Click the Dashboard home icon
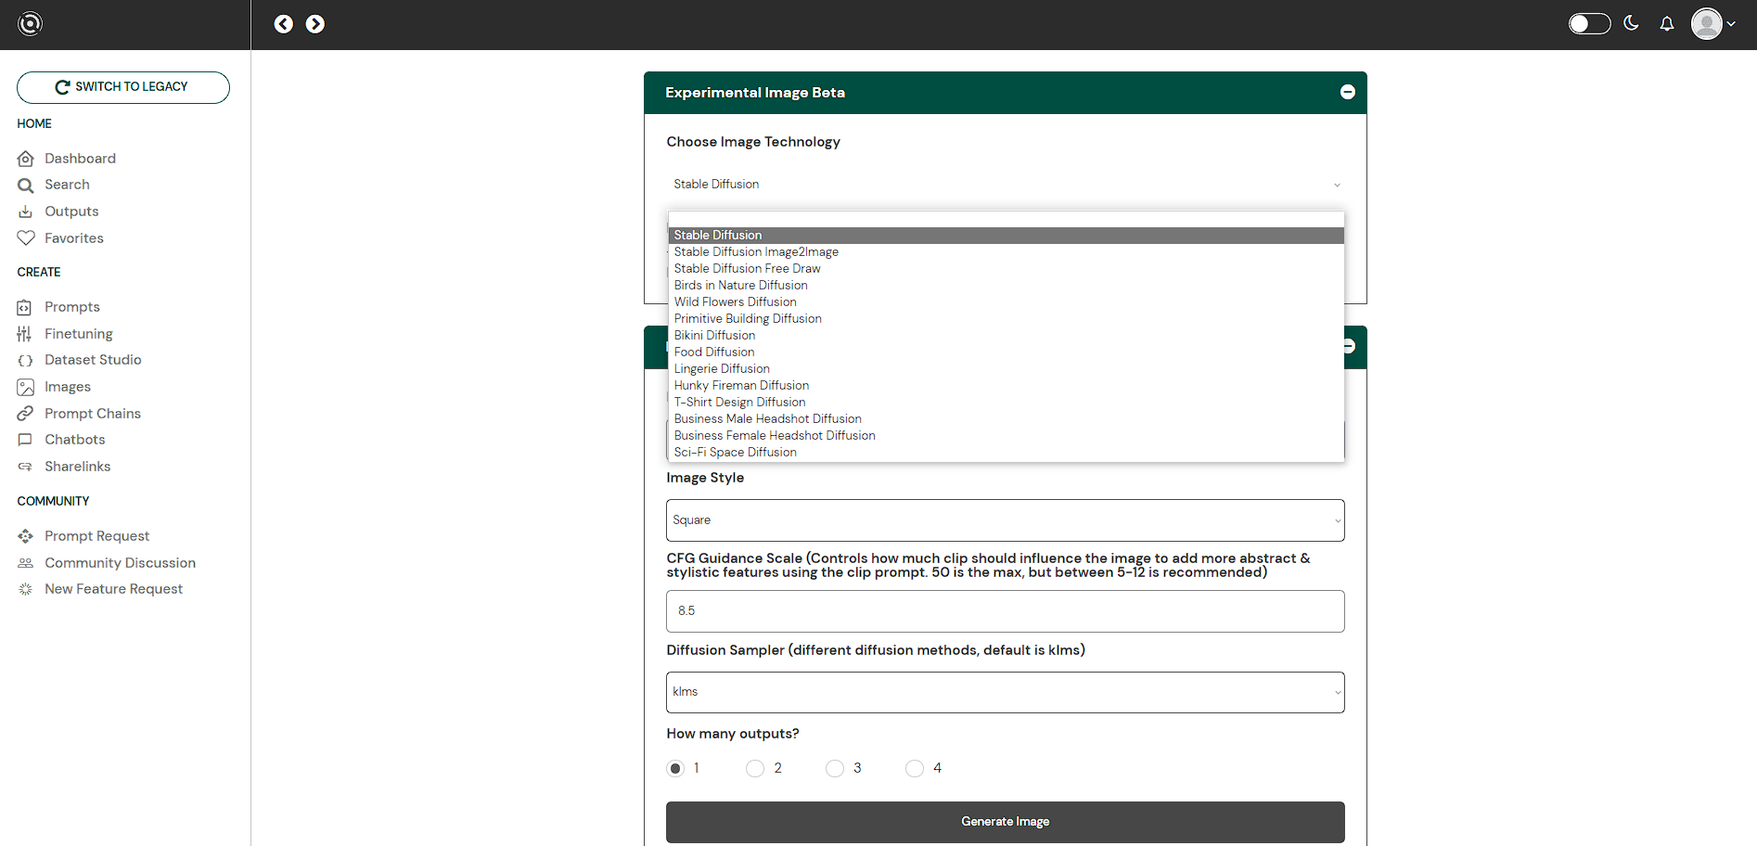This screenshot has height=846, width=1757. (26, 159)
